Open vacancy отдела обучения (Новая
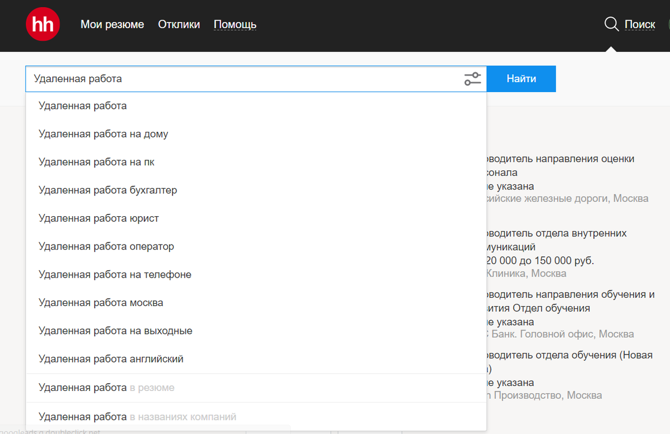 pyautogui.click(x=569, y=361)
